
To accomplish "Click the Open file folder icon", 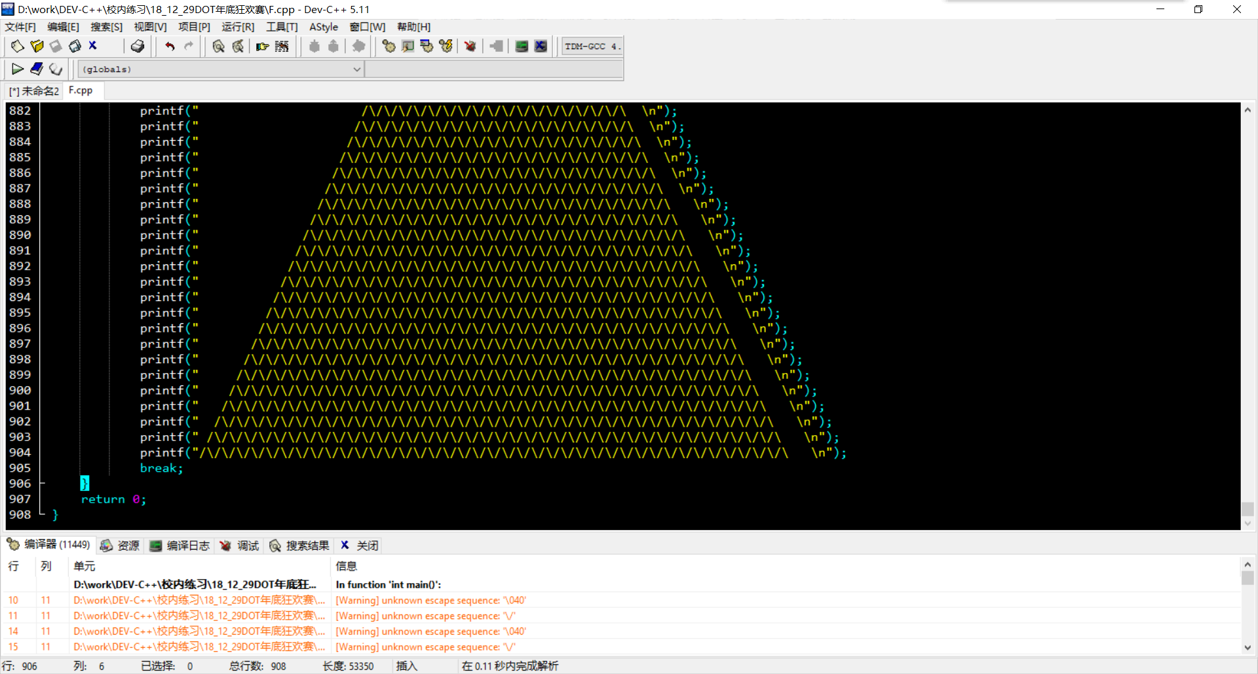I will click(37, 46).
